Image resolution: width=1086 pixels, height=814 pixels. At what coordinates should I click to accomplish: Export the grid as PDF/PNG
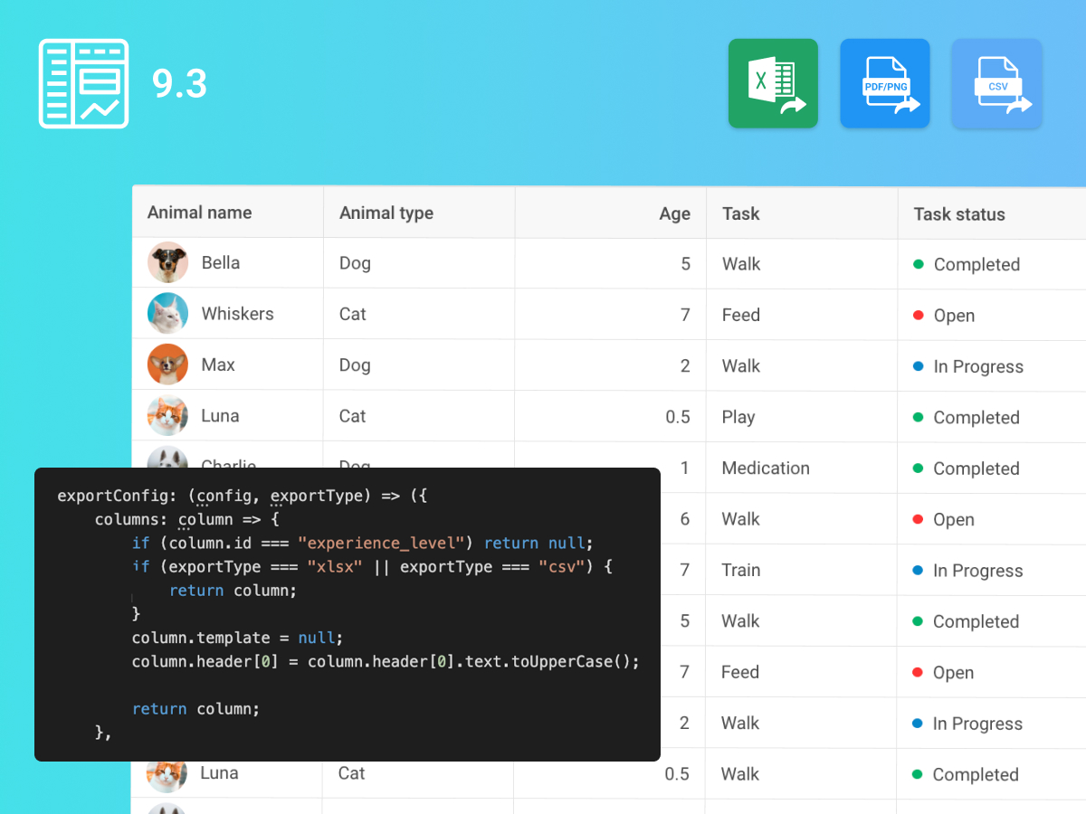tap(884, 82)
